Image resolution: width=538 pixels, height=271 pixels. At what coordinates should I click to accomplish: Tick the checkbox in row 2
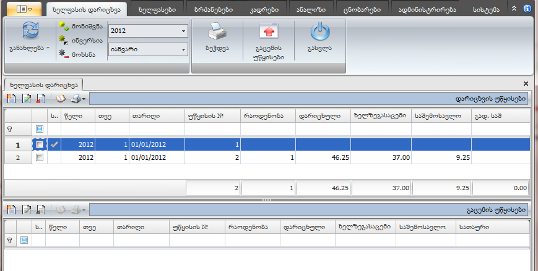click(x=40, y=157)
